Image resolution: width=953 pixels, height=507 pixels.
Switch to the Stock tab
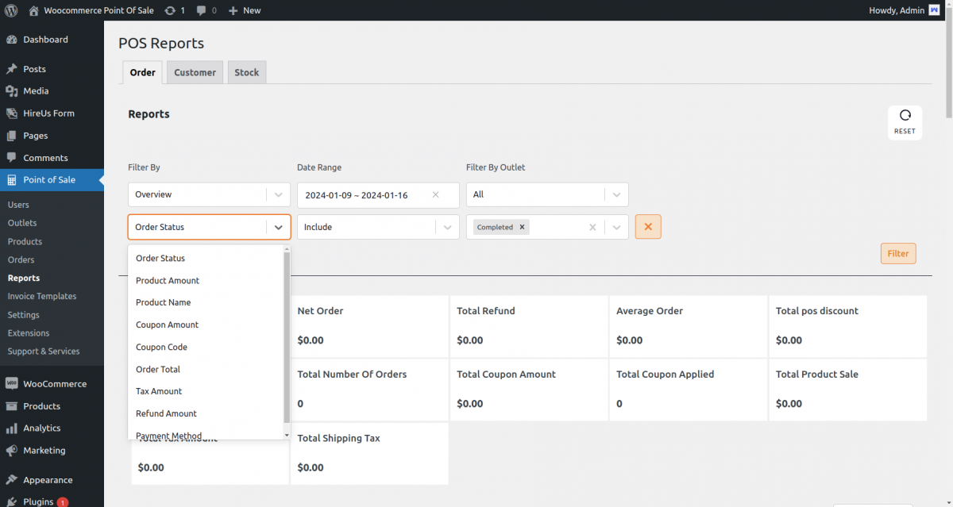[x=247, y=72]
